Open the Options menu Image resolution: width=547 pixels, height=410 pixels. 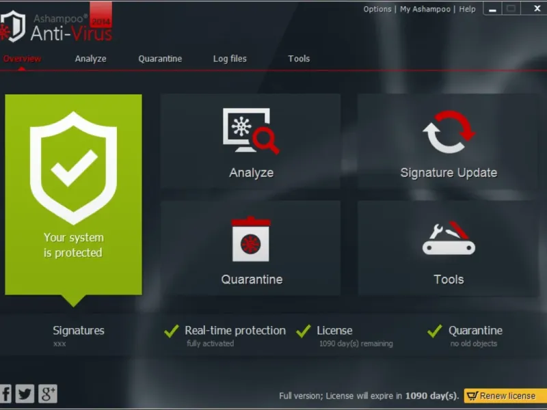point(377,9)
